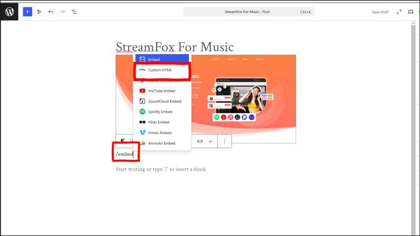Open the StreamFox For Music command bar
The width and height of the screenshot is (420, 236).
[249, 12]
